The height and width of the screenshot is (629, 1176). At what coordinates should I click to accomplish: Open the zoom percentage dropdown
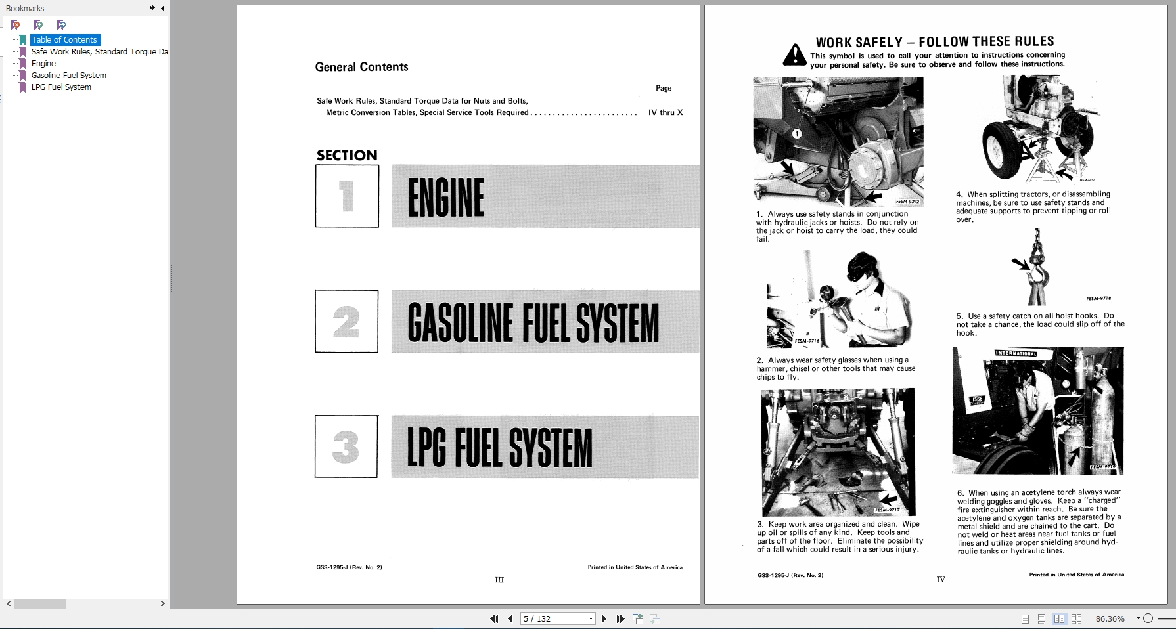[x=1138, y=618]
